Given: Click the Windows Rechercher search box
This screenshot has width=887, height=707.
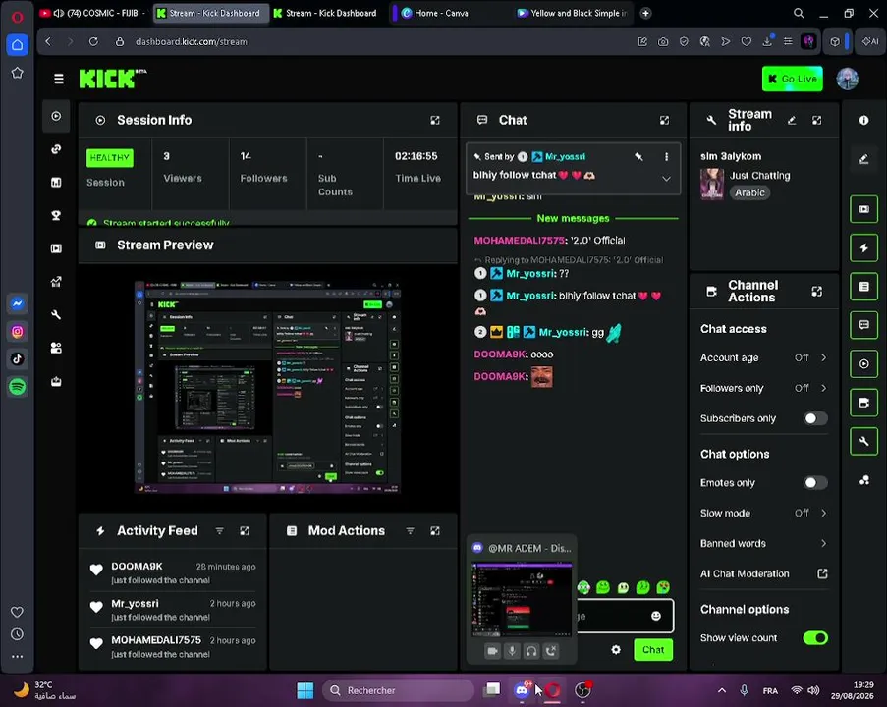Looking at the screenshot, I should 398,690.
